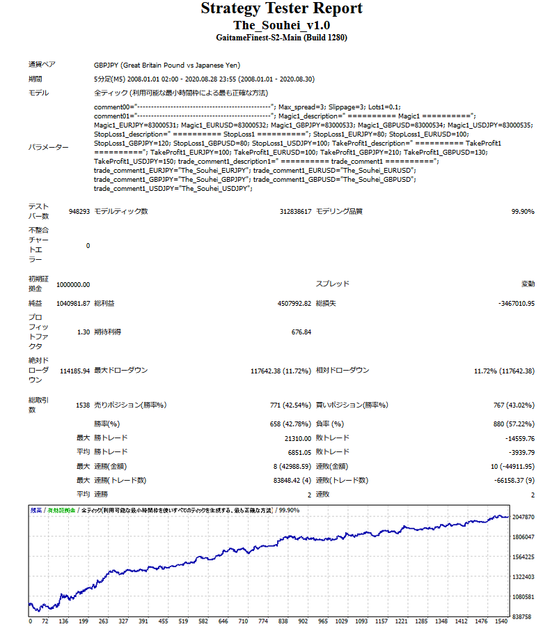Click the max drawdown value 117642.38 (11.72%)

click(281, 371)
